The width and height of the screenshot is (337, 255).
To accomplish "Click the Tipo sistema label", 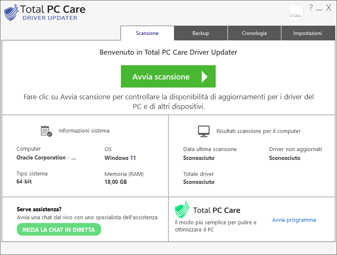I will click(x=32, y=173).
